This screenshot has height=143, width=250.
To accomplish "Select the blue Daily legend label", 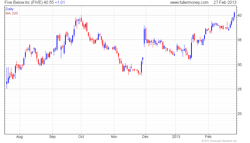I will pos(10,9).
